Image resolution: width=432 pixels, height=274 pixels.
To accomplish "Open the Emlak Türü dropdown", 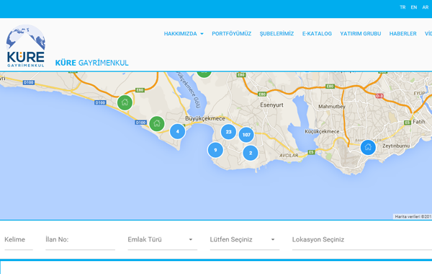I will click(162, 239).
